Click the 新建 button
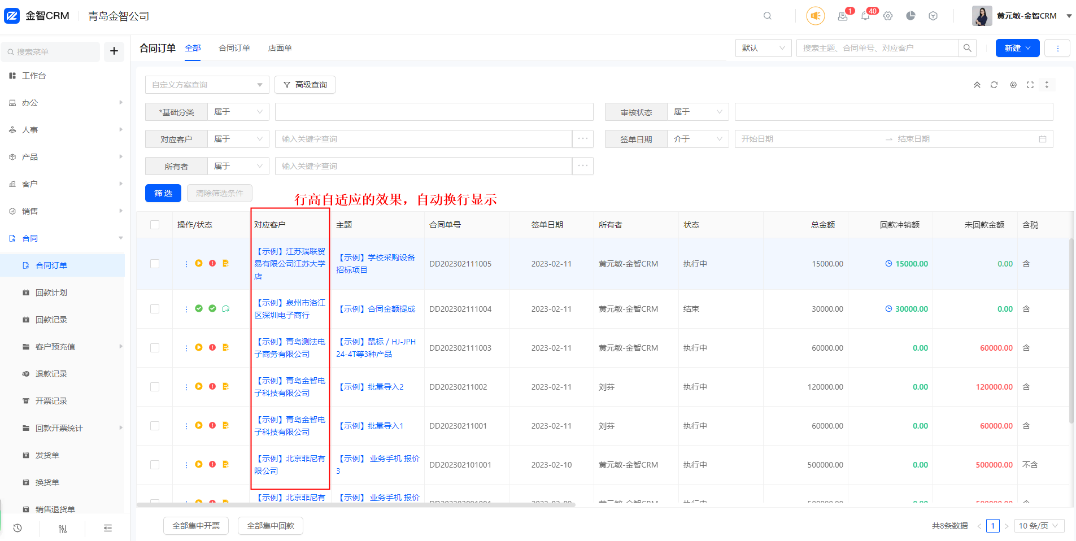The image size is (1076, 541). tap(1017, 48)
